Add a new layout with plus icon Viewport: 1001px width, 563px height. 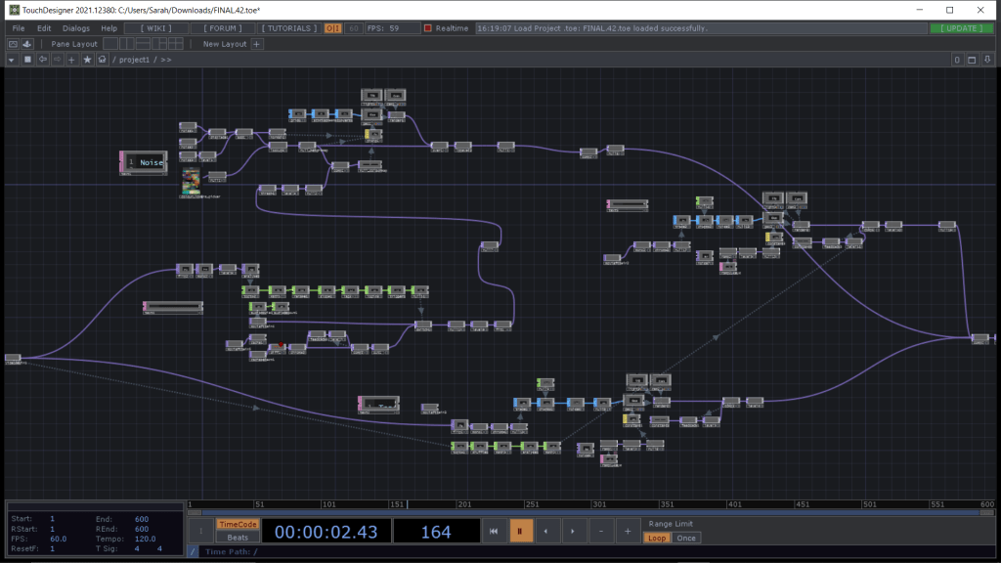pos(257,44)
